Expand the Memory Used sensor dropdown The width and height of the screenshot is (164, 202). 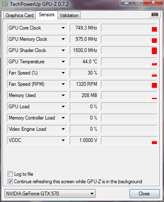coord(63,95)
